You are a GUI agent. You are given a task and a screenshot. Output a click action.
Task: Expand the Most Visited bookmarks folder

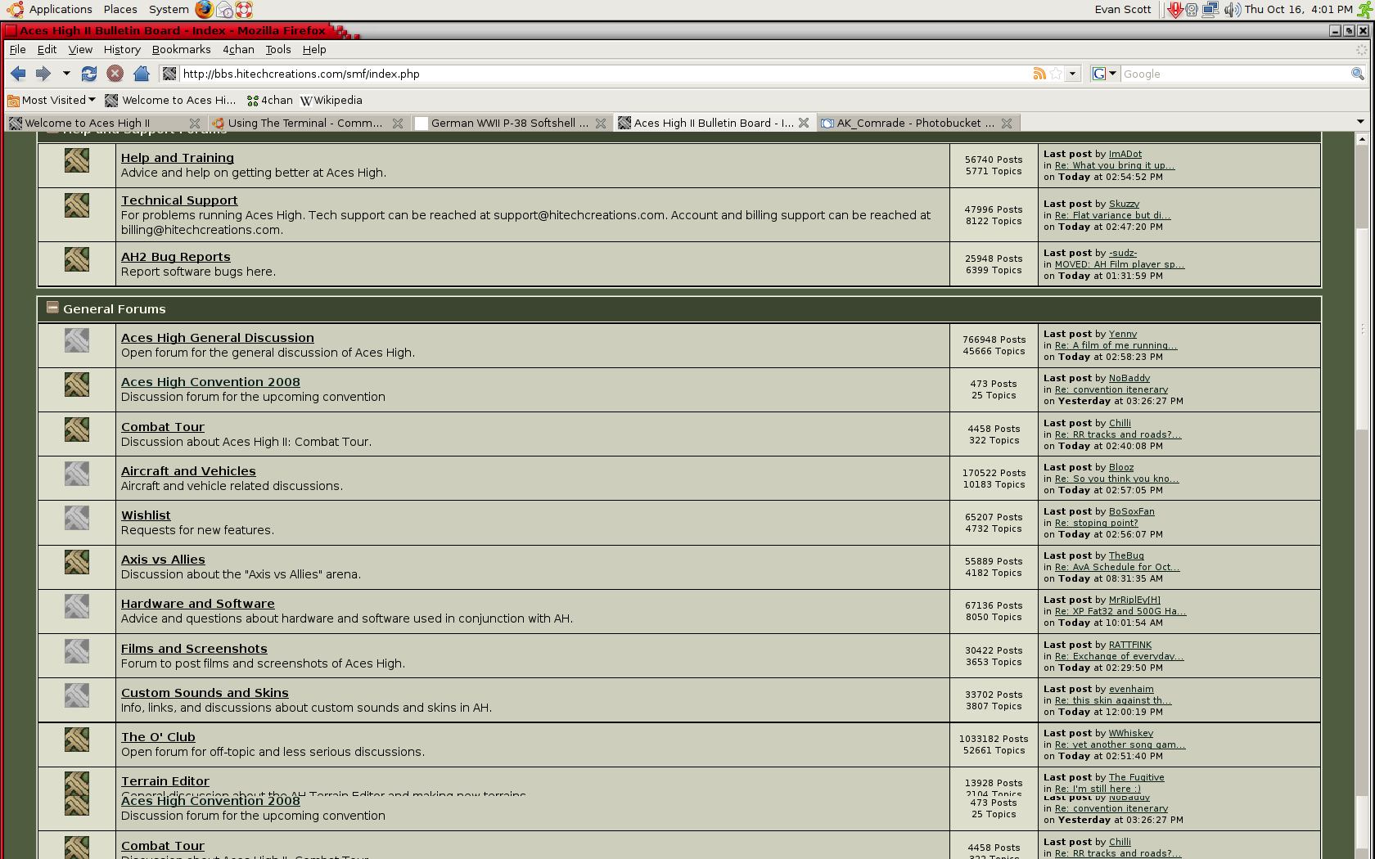[52, 100]
